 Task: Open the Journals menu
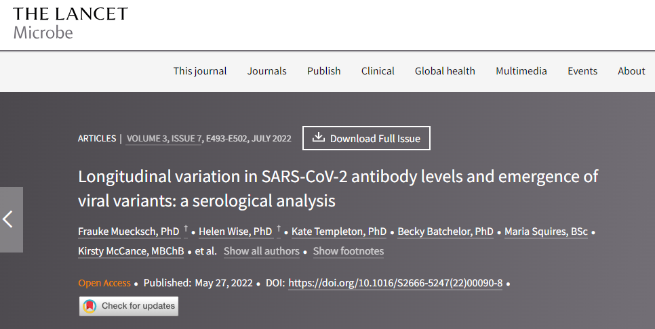click(267, 71)
